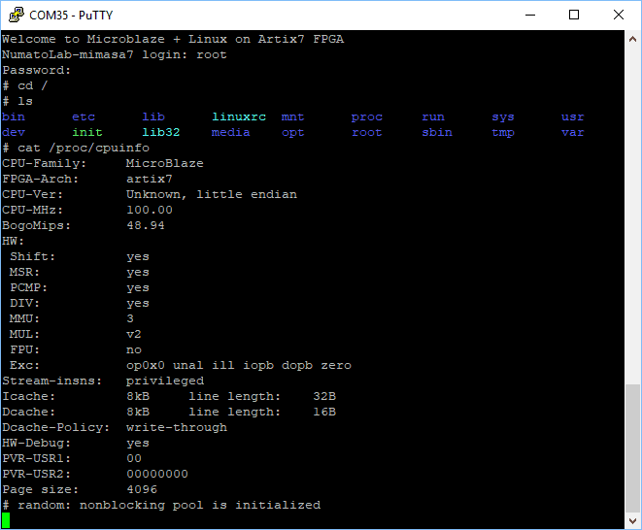
Task: Click the scrollbar down arrow
Action: coord(632,521)
